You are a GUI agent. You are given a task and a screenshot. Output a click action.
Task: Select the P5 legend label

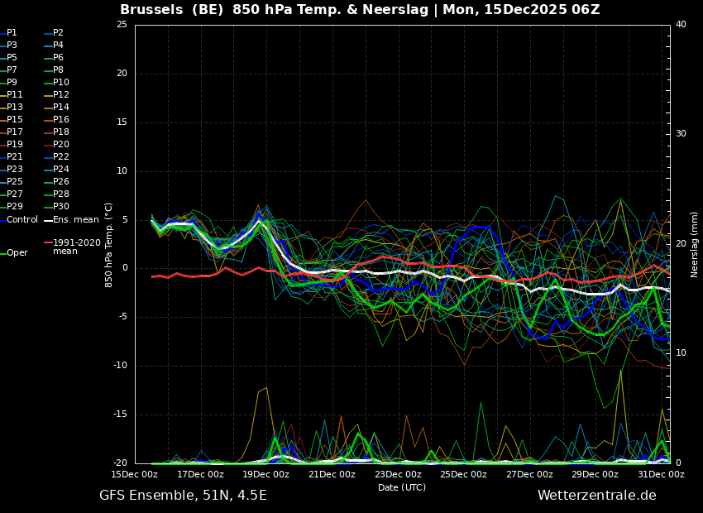[12, 57]
